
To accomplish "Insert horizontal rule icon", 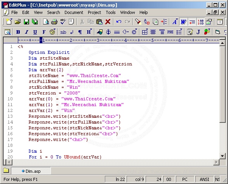I will 117,32.
